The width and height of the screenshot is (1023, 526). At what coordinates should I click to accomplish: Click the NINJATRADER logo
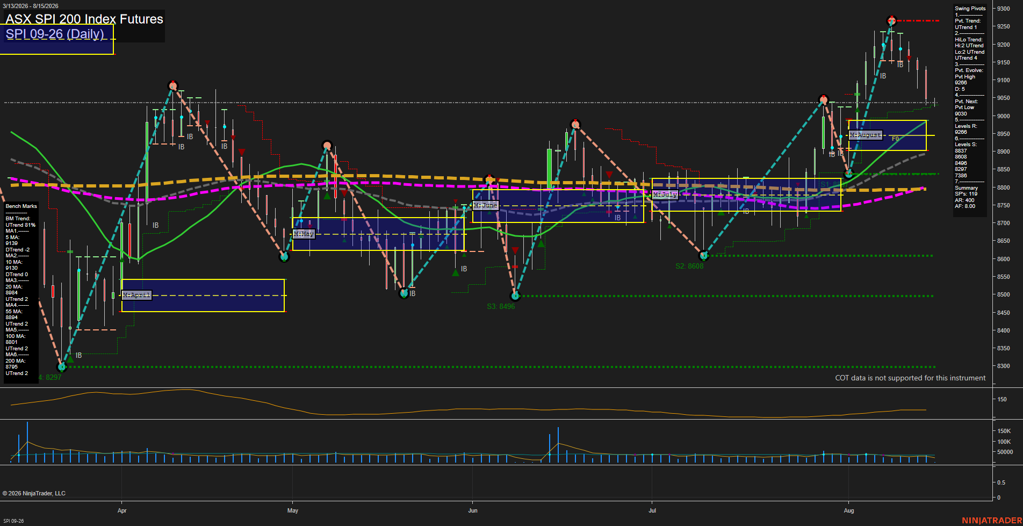click(992, 521)
